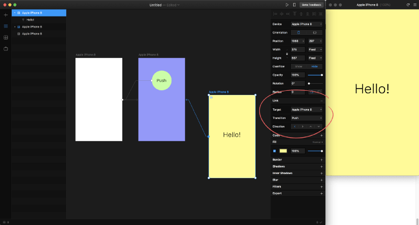Viewport: 419px width, 225px height.
Task: Toggle the Fill enabled checkbox
Action: click(x=274, y=151)
